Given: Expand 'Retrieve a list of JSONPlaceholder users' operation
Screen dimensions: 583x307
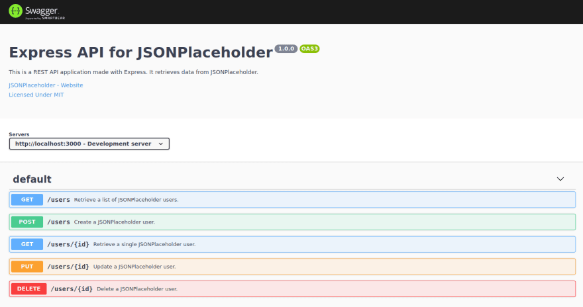Looking at the screenshot, I should (x=292, y=200).
